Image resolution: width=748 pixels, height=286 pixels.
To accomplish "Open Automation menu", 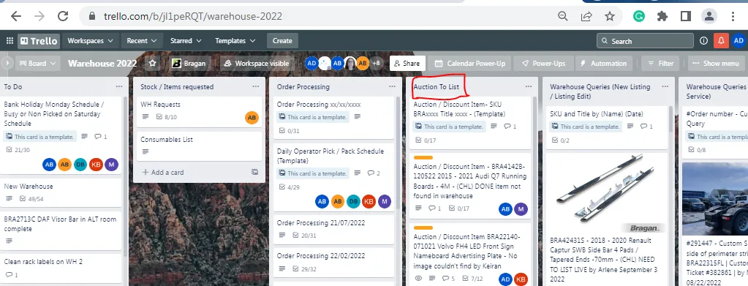I will (x=603, y=63).
